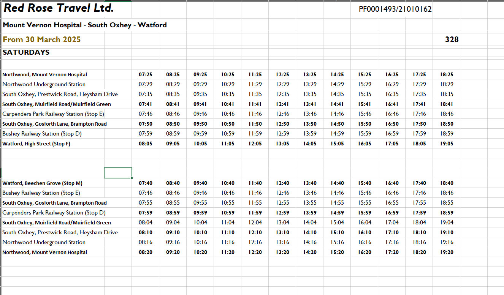Select 12:59 in Bushey Railway Station (Stop D) row
Screen dimensions: 504x295
(x=282, y=134)
